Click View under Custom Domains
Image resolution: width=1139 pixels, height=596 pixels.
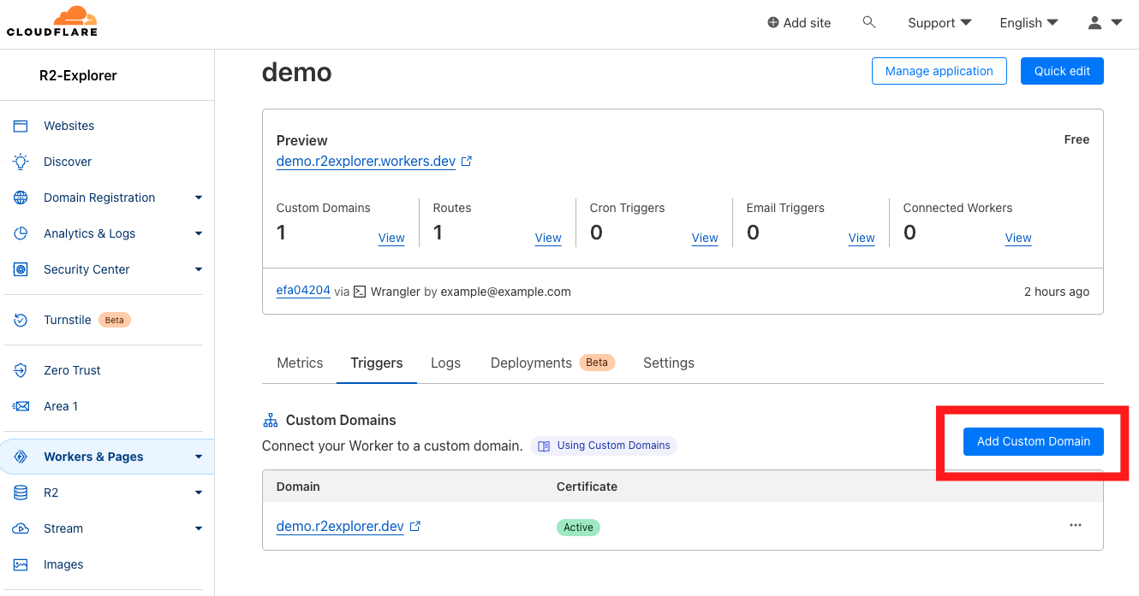pos(391,238)
